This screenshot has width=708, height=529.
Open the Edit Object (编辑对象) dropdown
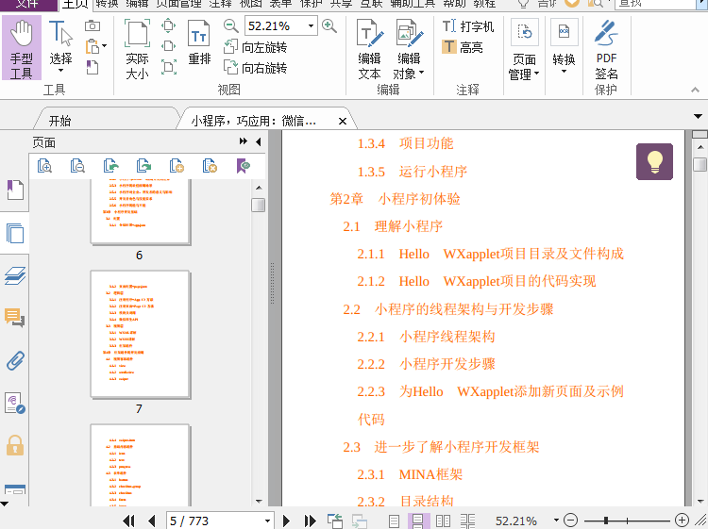pos(421,73)
